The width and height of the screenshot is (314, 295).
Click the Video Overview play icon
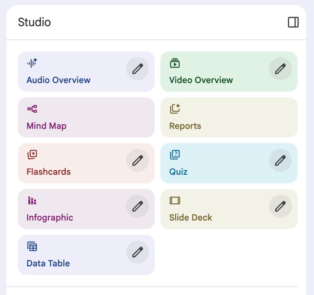(175, 63)
